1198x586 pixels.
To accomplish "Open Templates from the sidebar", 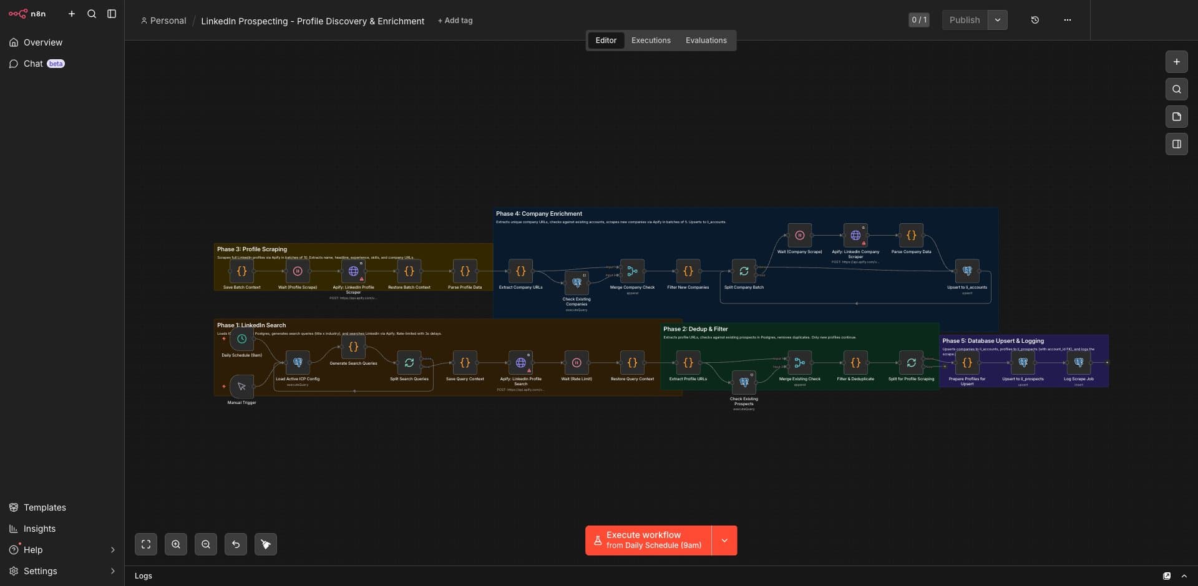I will [62, 507].
